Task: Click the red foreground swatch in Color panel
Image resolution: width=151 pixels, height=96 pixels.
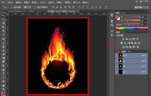Action: 117,17
